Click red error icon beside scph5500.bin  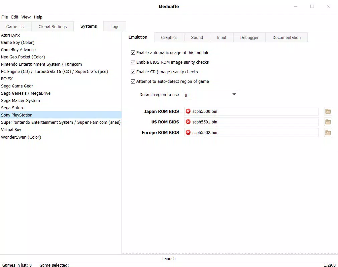click(188, 111)
